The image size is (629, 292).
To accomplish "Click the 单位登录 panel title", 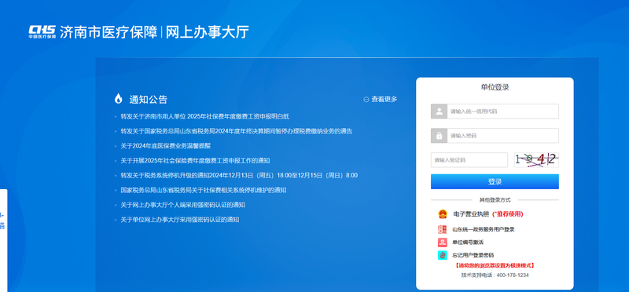I will [495, 87].
